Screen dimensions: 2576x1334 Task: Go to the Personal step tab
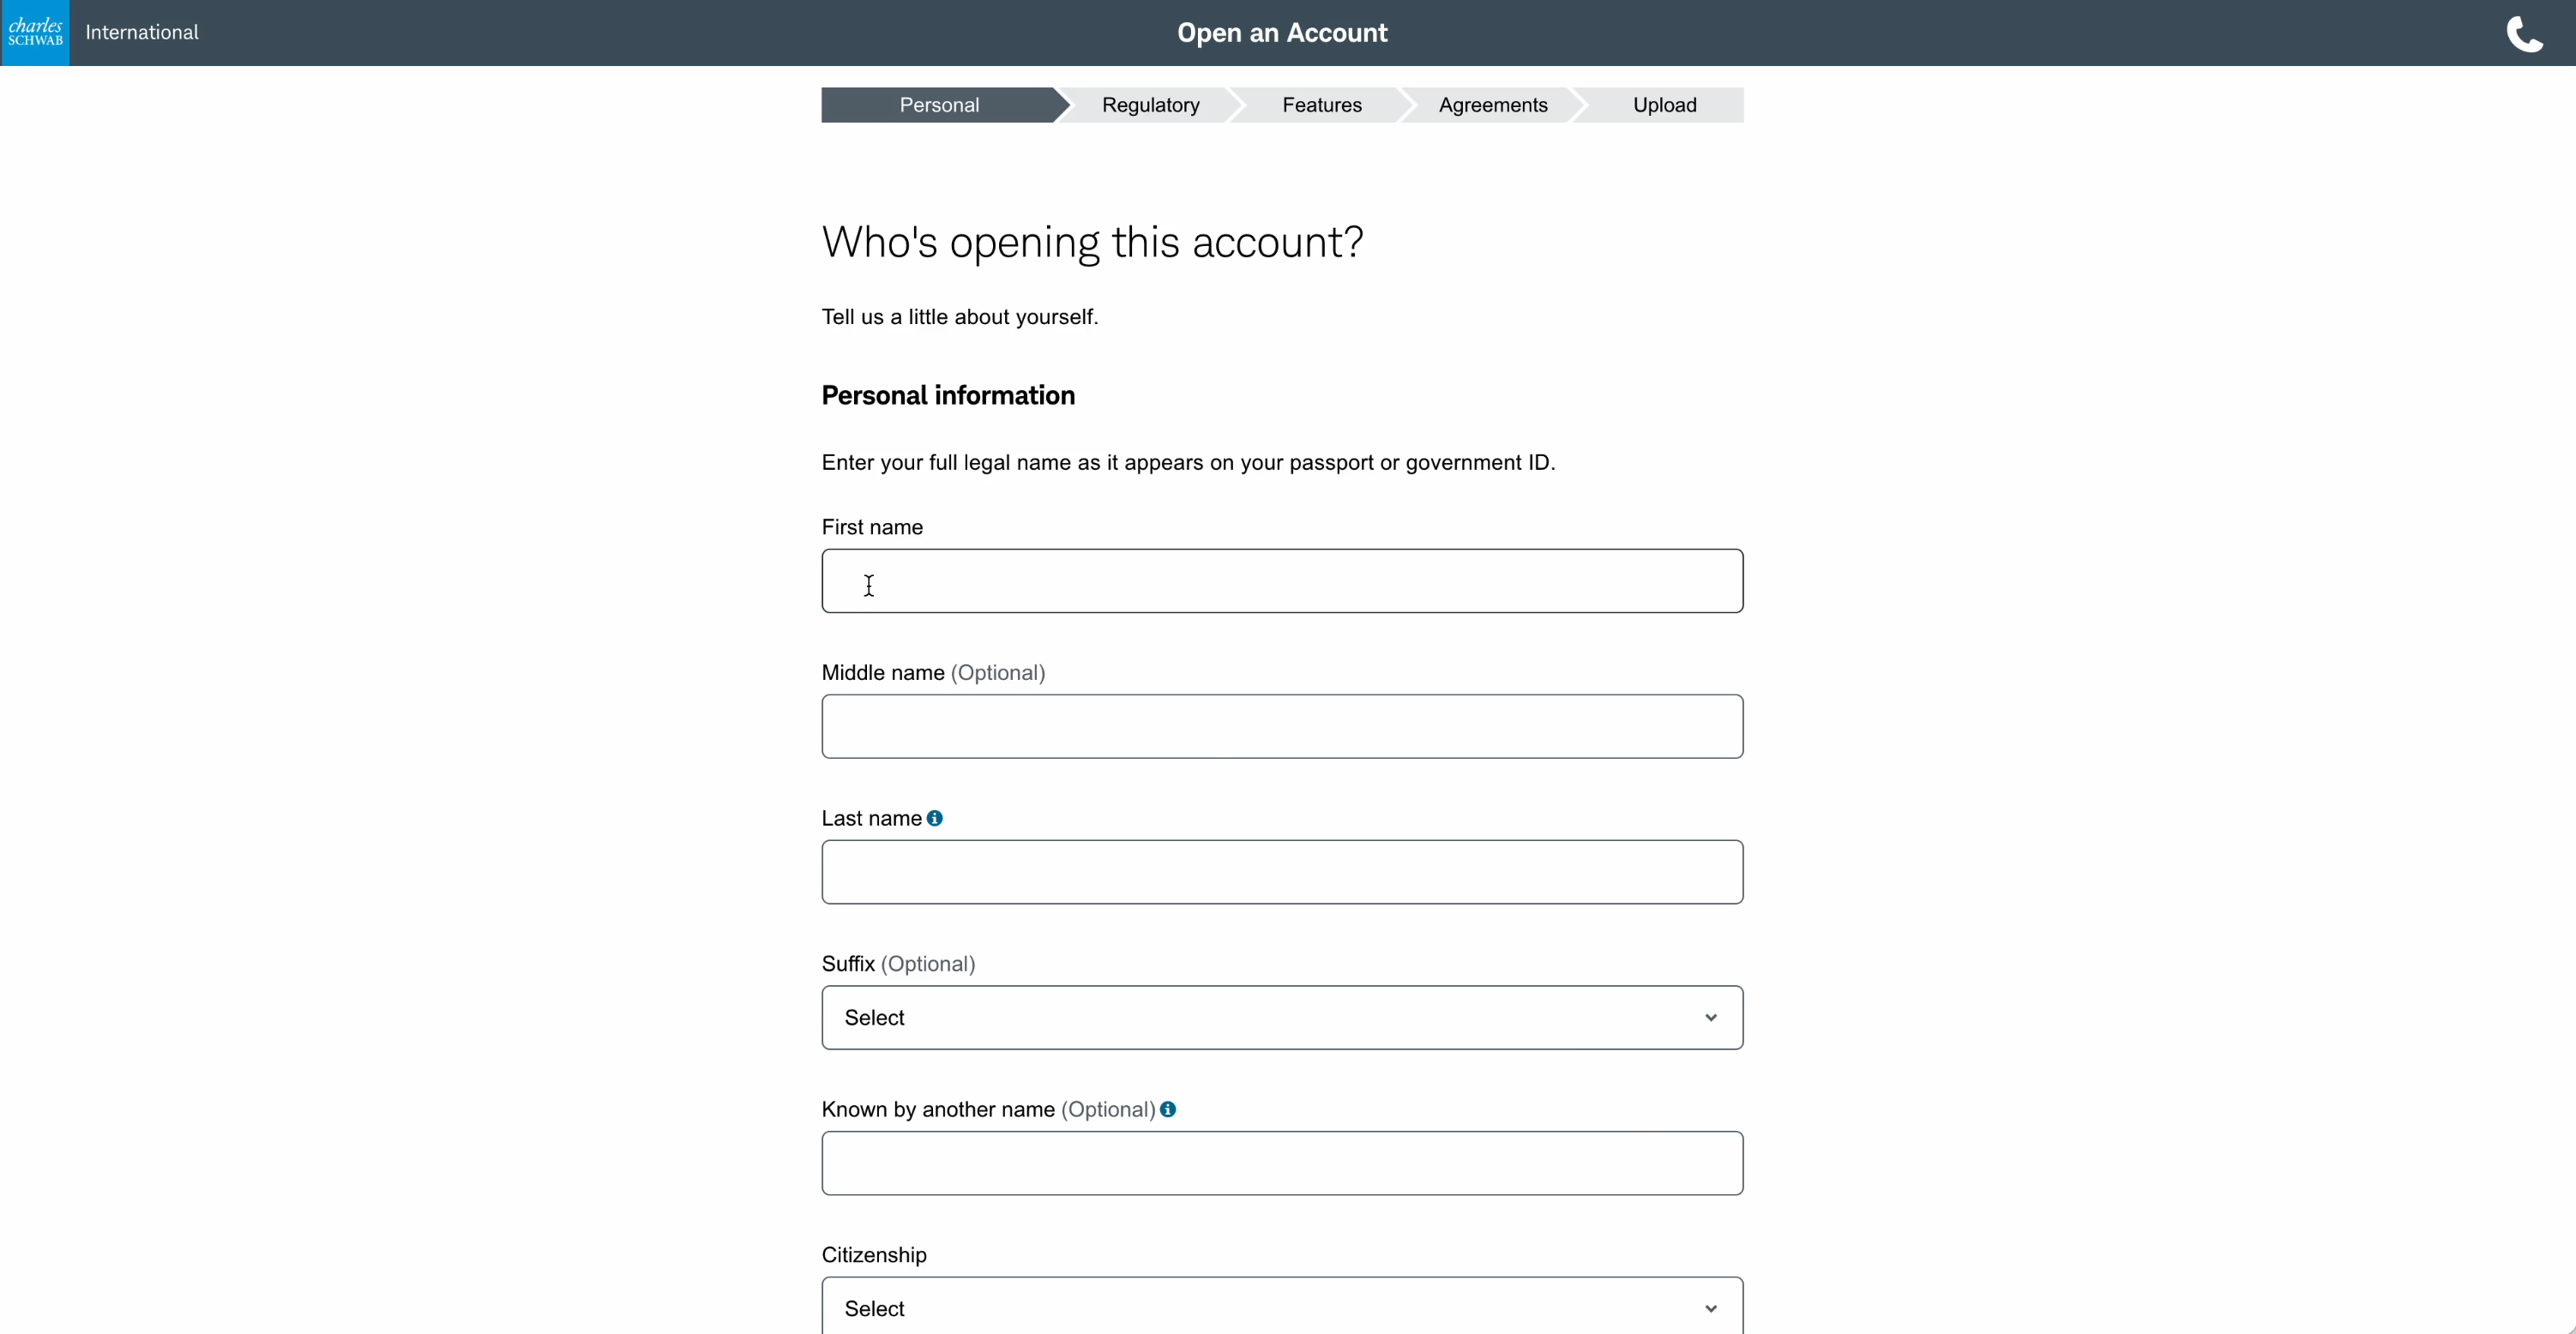939,105
